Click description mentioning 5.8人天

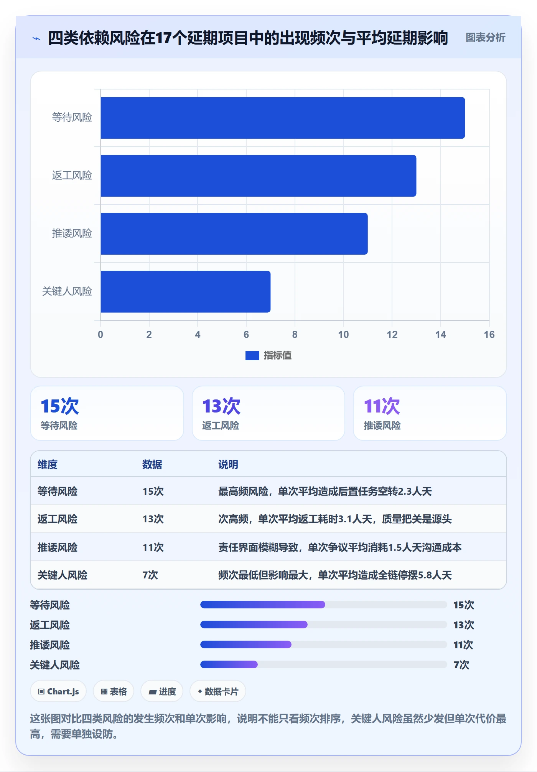(335, 575)
